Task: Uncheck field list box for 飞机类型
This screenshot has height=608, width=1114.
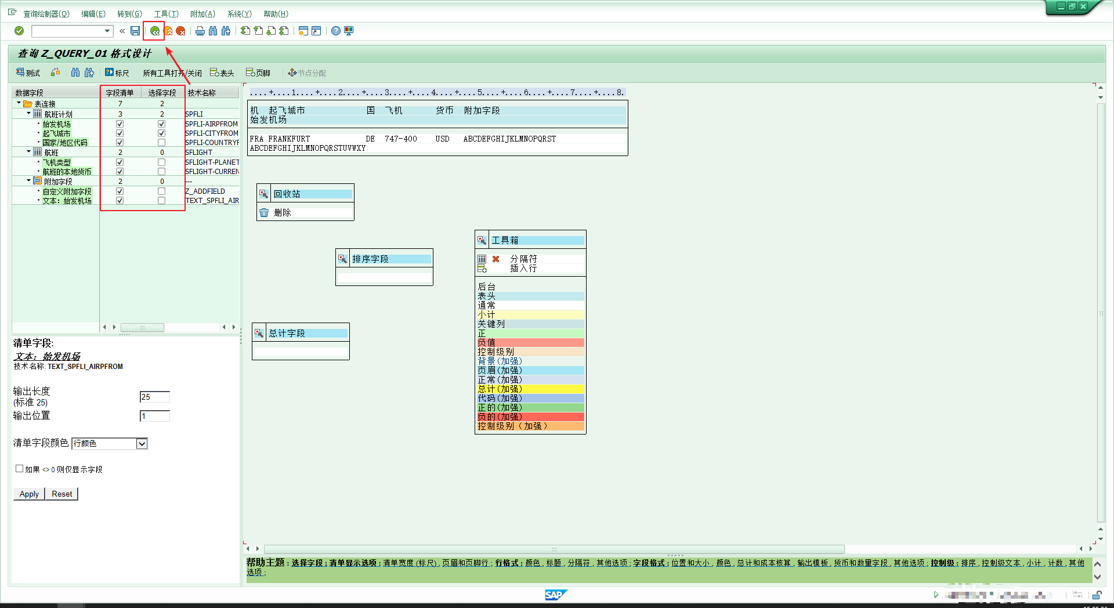Action: pyautogui.click(x=120, y=162)
